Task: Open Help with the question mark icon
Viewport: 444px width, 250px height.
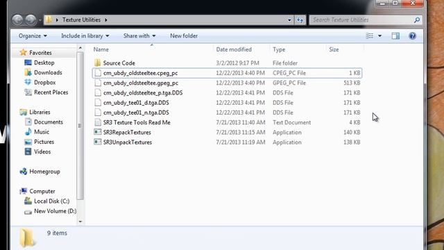Action: (x=412, y=36)
